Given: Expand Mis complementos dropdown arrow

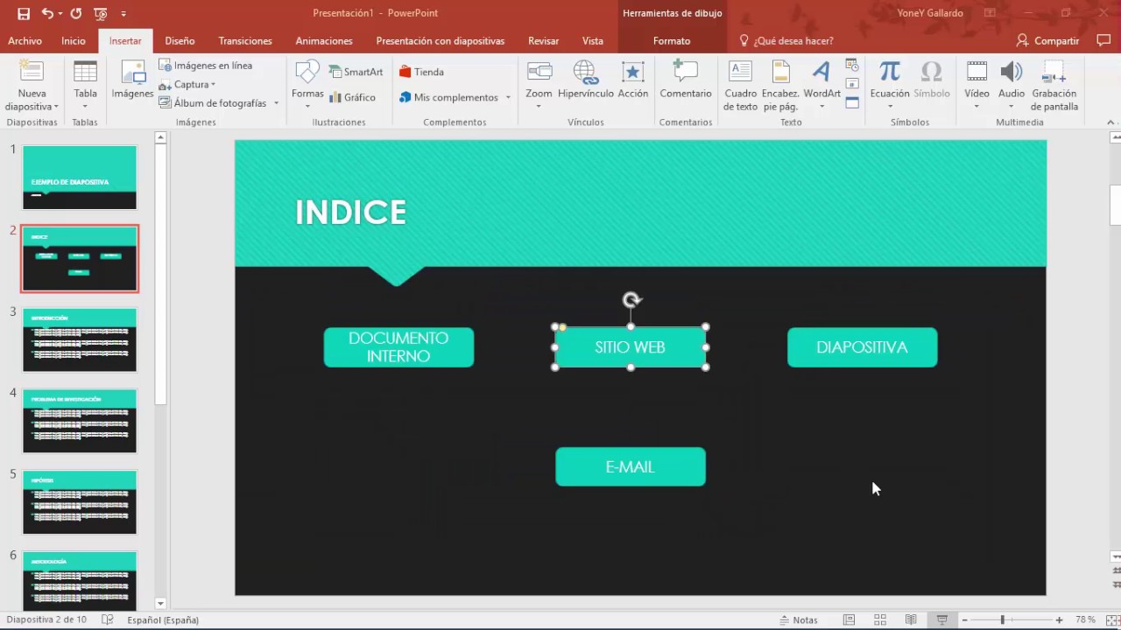Looking at the screenshot, I should 508,97.
